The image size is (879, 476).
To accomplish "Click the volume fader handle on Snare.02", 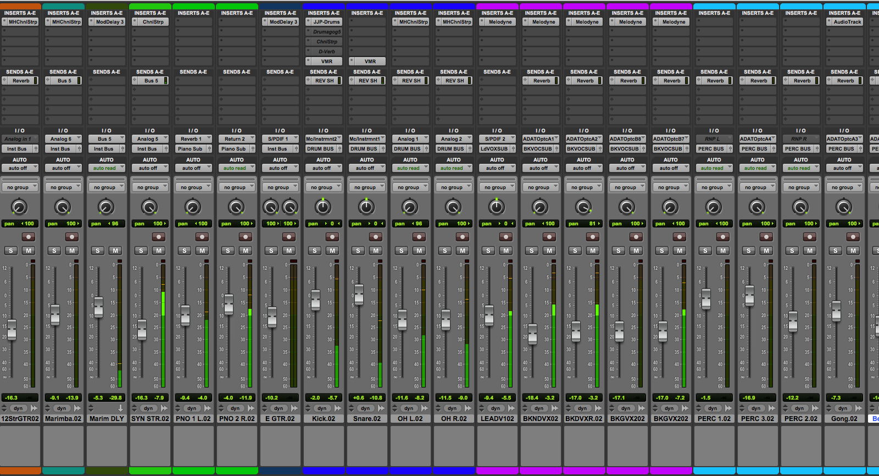I will 359,295.
